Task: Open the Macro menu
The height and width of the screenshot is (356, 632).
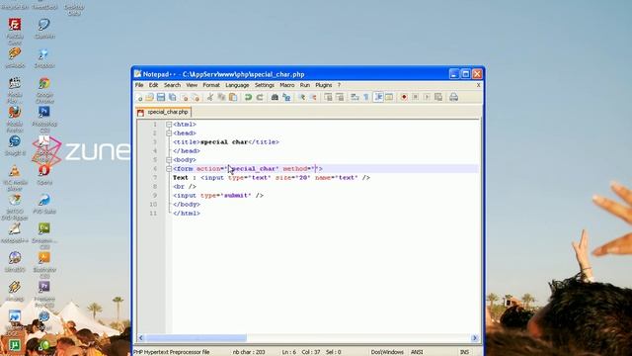Action: tap(287, 85)
